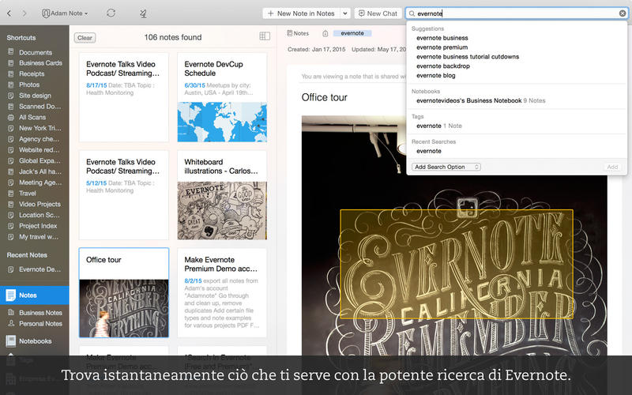Select recent search evernote
Screen dimensions: 632x395
click(429, 151)
